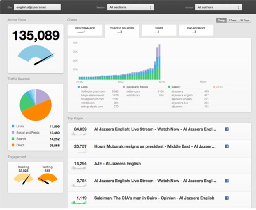
Task: Click blue Links swatch in chart legend
Action: [79, 87]
